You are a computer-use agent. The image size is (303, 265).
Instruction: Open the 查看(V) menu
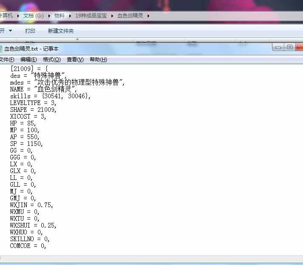tap(75, 60)
